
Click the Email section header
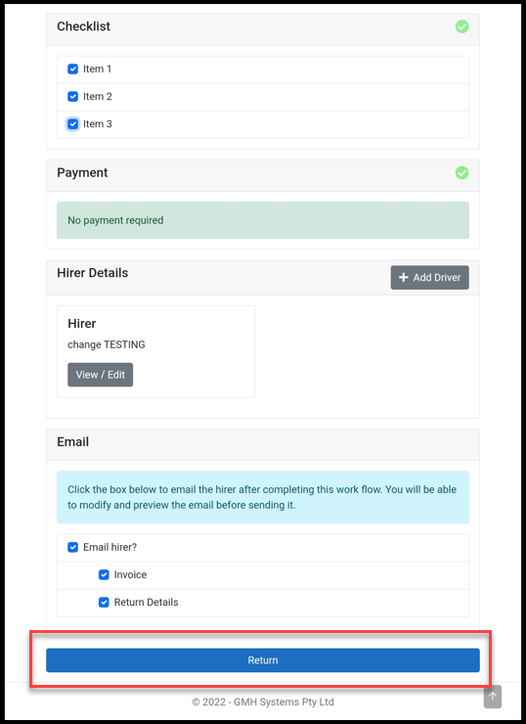click(263, 444)
